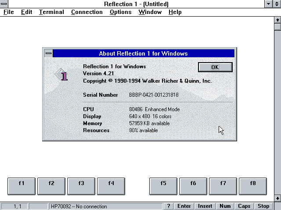Click the f2 function key button
The image size is (281, 210).
pos(51,186)
